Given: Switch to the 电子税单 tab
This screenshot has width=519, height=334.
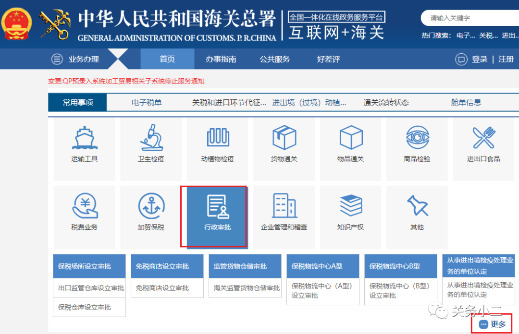Looking at the screenshot, I should [x=147, y=102].
